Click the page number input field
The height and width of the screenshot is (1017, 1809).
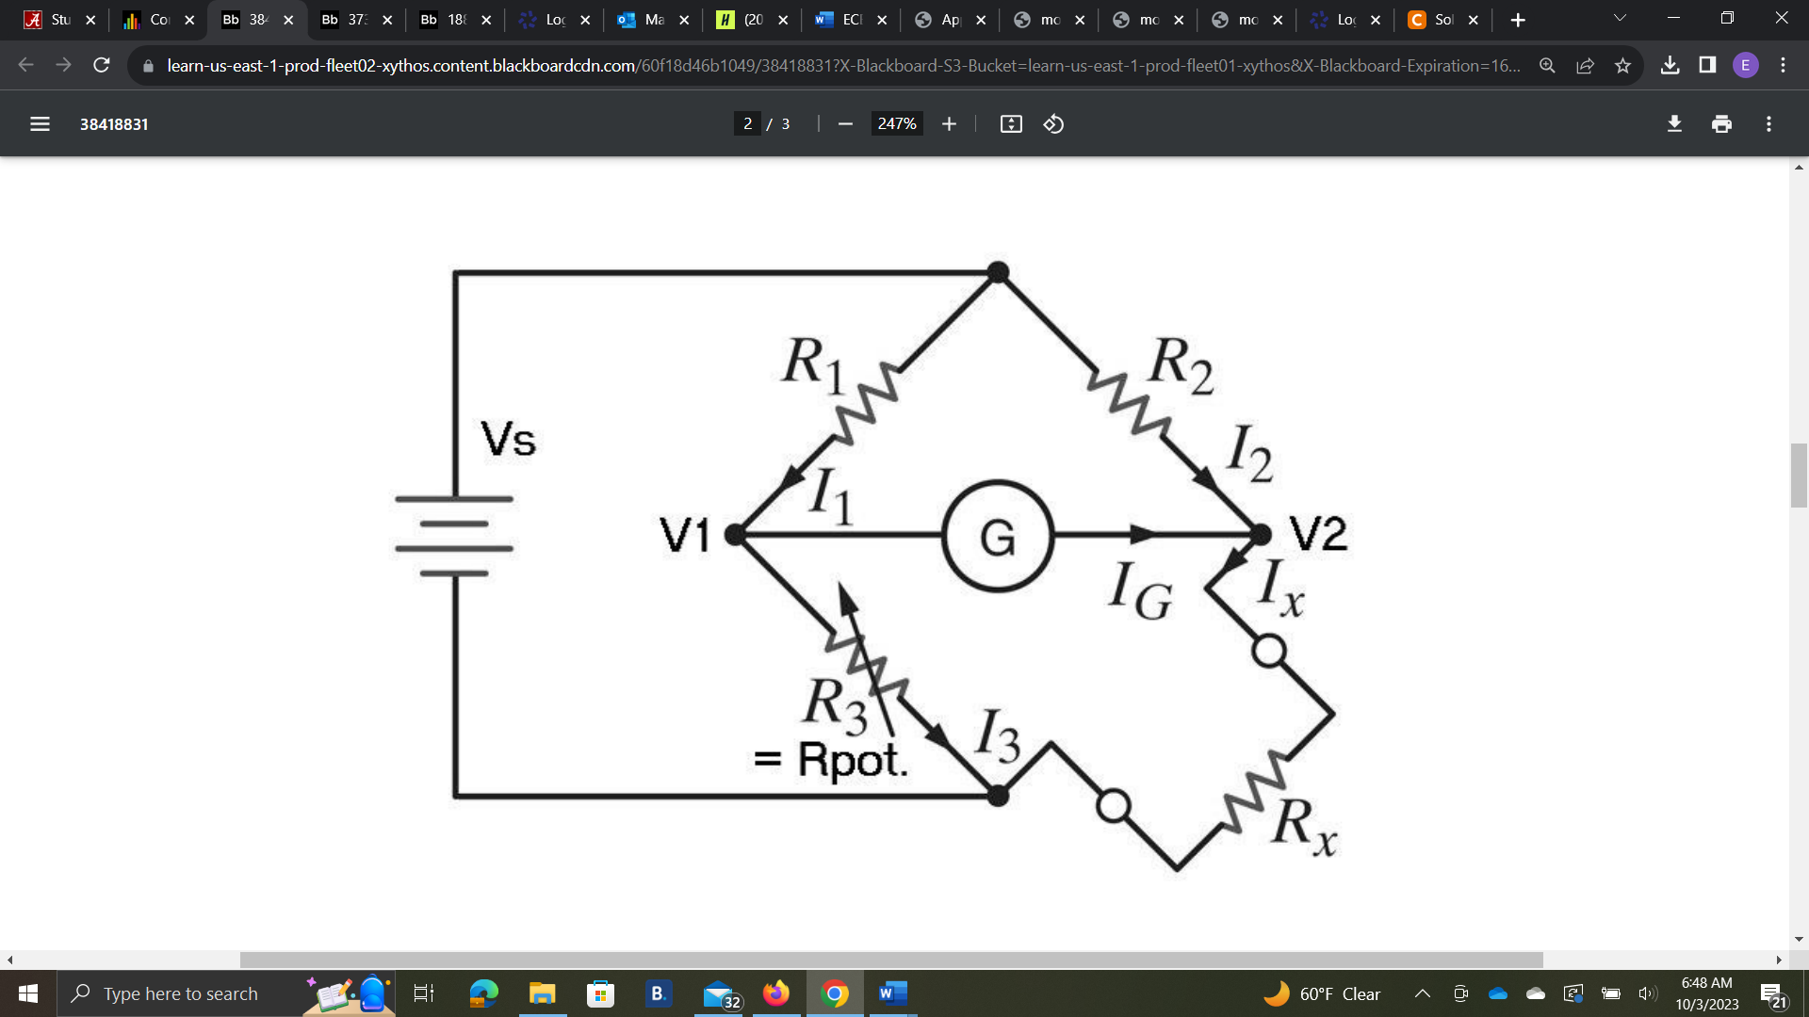pyautogui.click(x=747, y=123)
